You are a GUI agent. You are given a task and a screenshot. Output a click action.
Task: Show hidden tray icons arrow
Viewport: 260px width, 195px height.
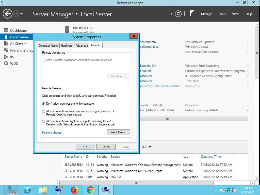pyautogui.click(x=216, y=190)
